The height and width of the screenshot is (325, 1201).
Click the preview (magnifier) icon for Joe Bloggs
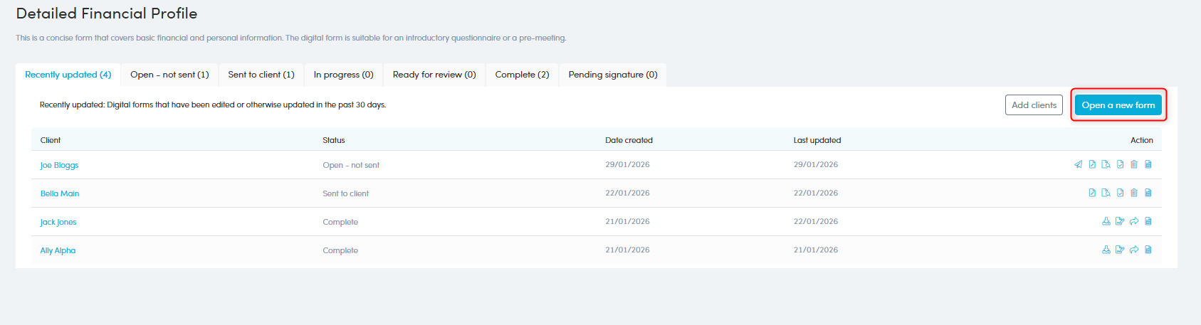pyautogui.click(x=1106, y=164)
